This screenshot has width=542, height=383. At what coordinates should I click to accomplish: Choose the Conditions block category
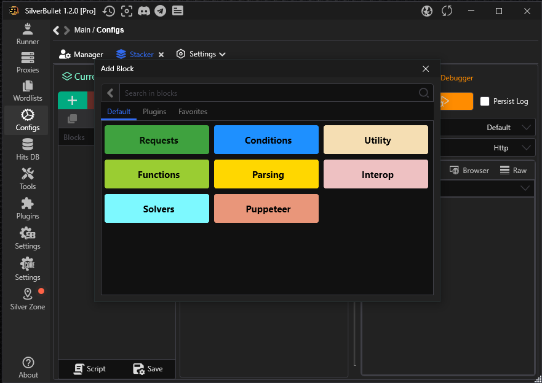point(266,139)
